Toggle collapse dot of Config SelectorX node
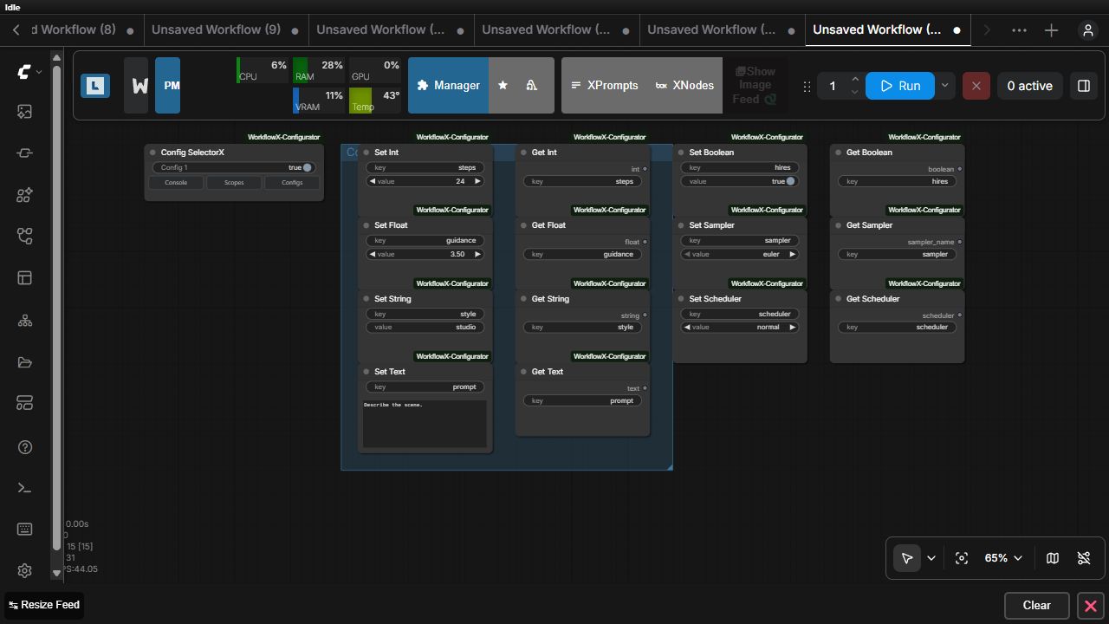The width and height of the screenshot is (1109, 624). coord(152,153)
